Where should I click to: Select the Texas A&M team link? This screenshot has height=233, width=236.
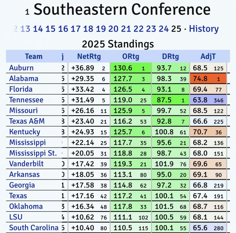point(27,121)
